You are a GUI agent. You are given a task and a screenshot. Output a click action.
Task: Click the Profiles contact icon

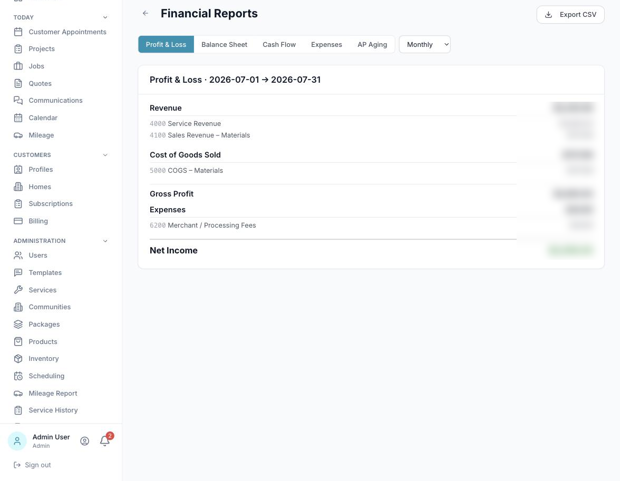(x=18, y=170)
